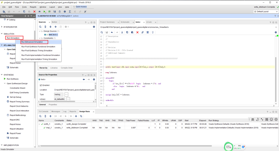
Task: Select Run Behavioral Simulation menu entry
Action: (x=32, y=42)
